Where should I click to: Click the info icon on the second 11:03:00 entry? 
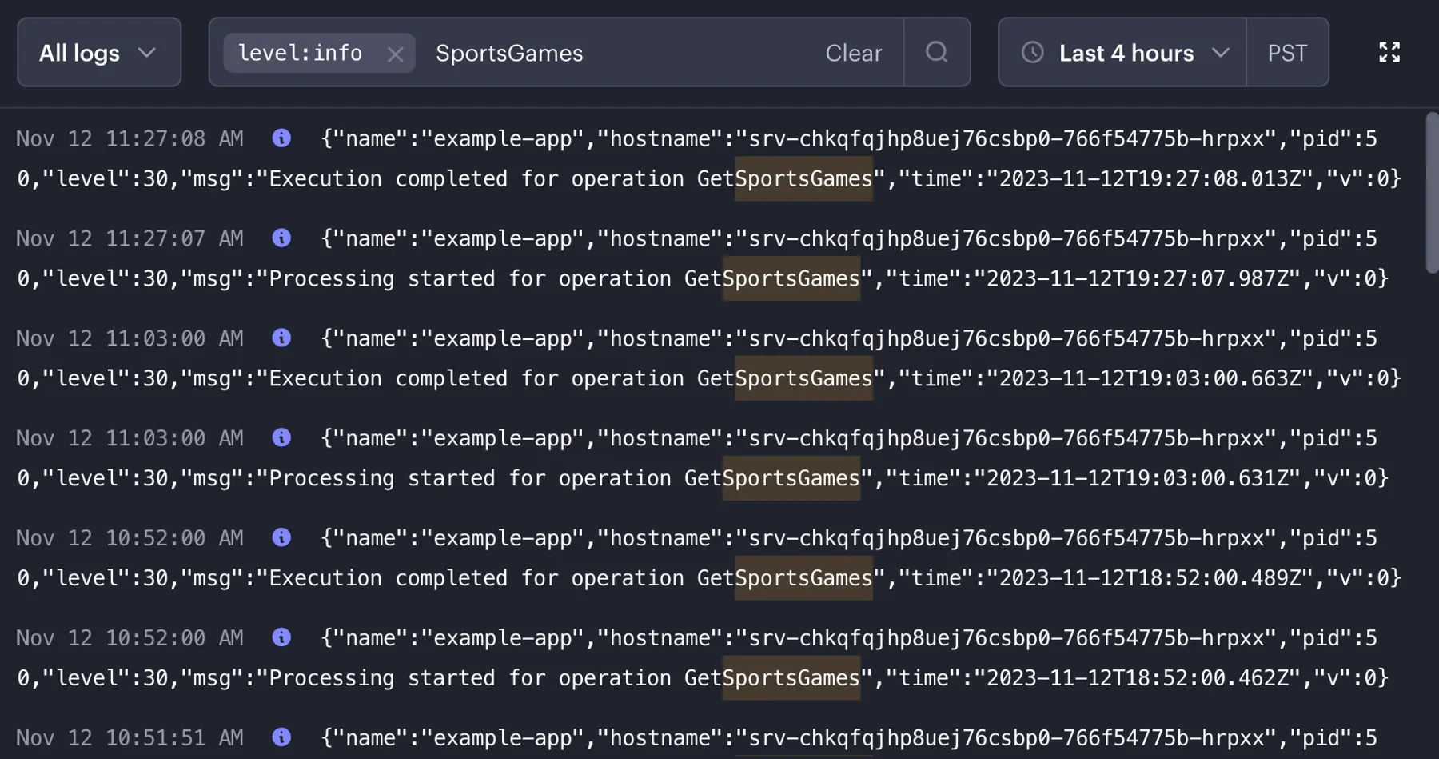[281, 437]
